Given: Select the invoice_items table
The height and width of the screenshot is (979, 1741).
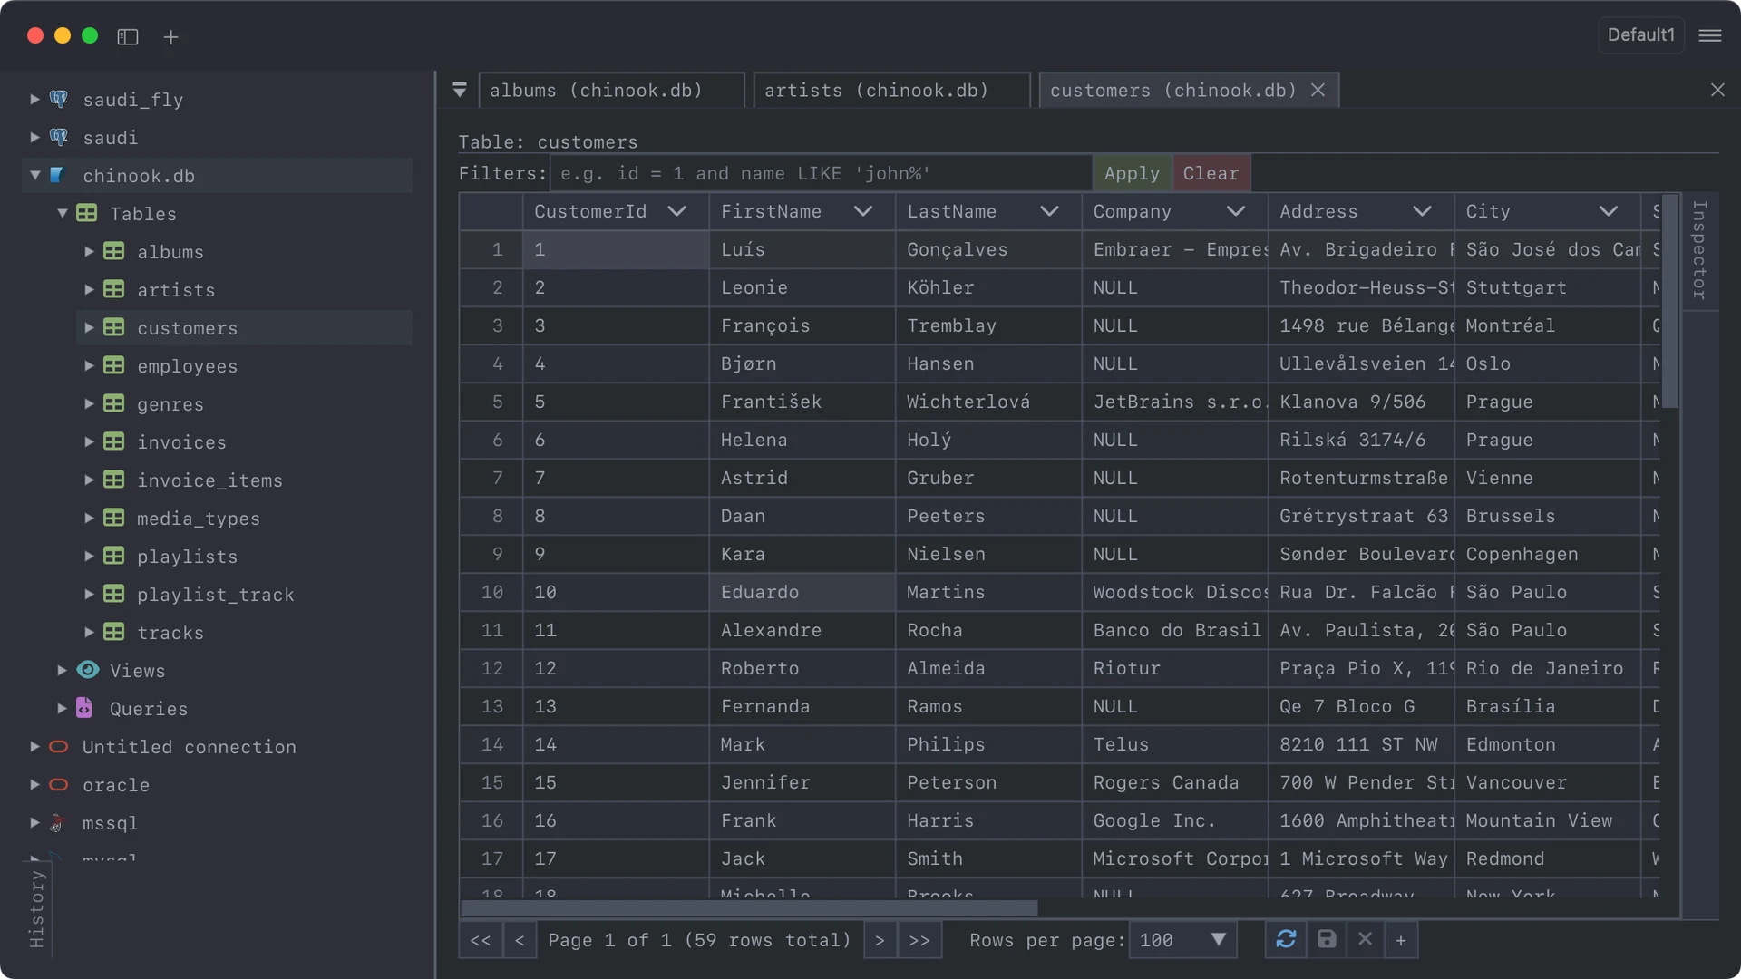Looking at the screenshot, I should pos(209,480).
